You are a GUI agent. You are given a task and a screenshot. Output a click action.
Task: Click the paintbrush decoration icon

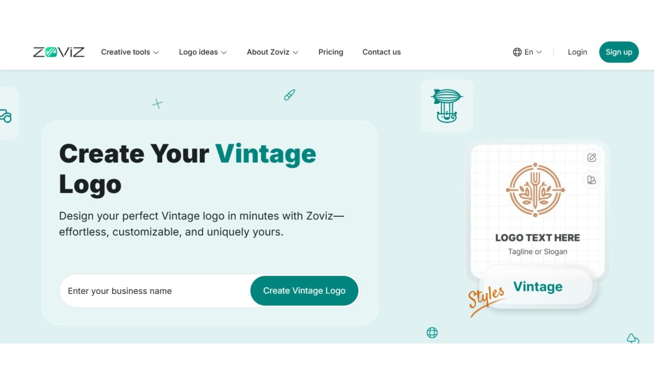[x=289, y=95]
